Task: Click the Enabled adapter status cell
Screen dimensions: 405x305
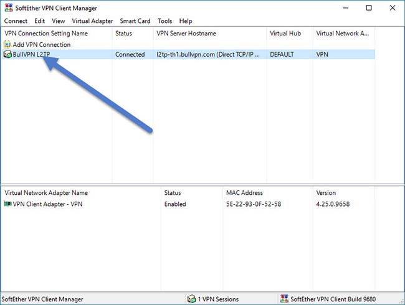Action: click(175, 204)
